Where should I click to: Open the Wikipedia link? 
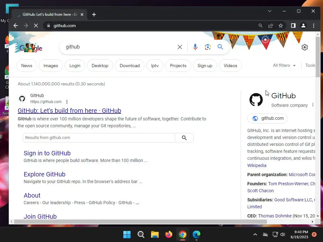tap(257, 165)
